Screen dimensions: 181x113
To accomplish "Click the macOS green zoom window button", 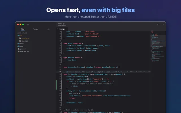I will click(x=23, y=25).
